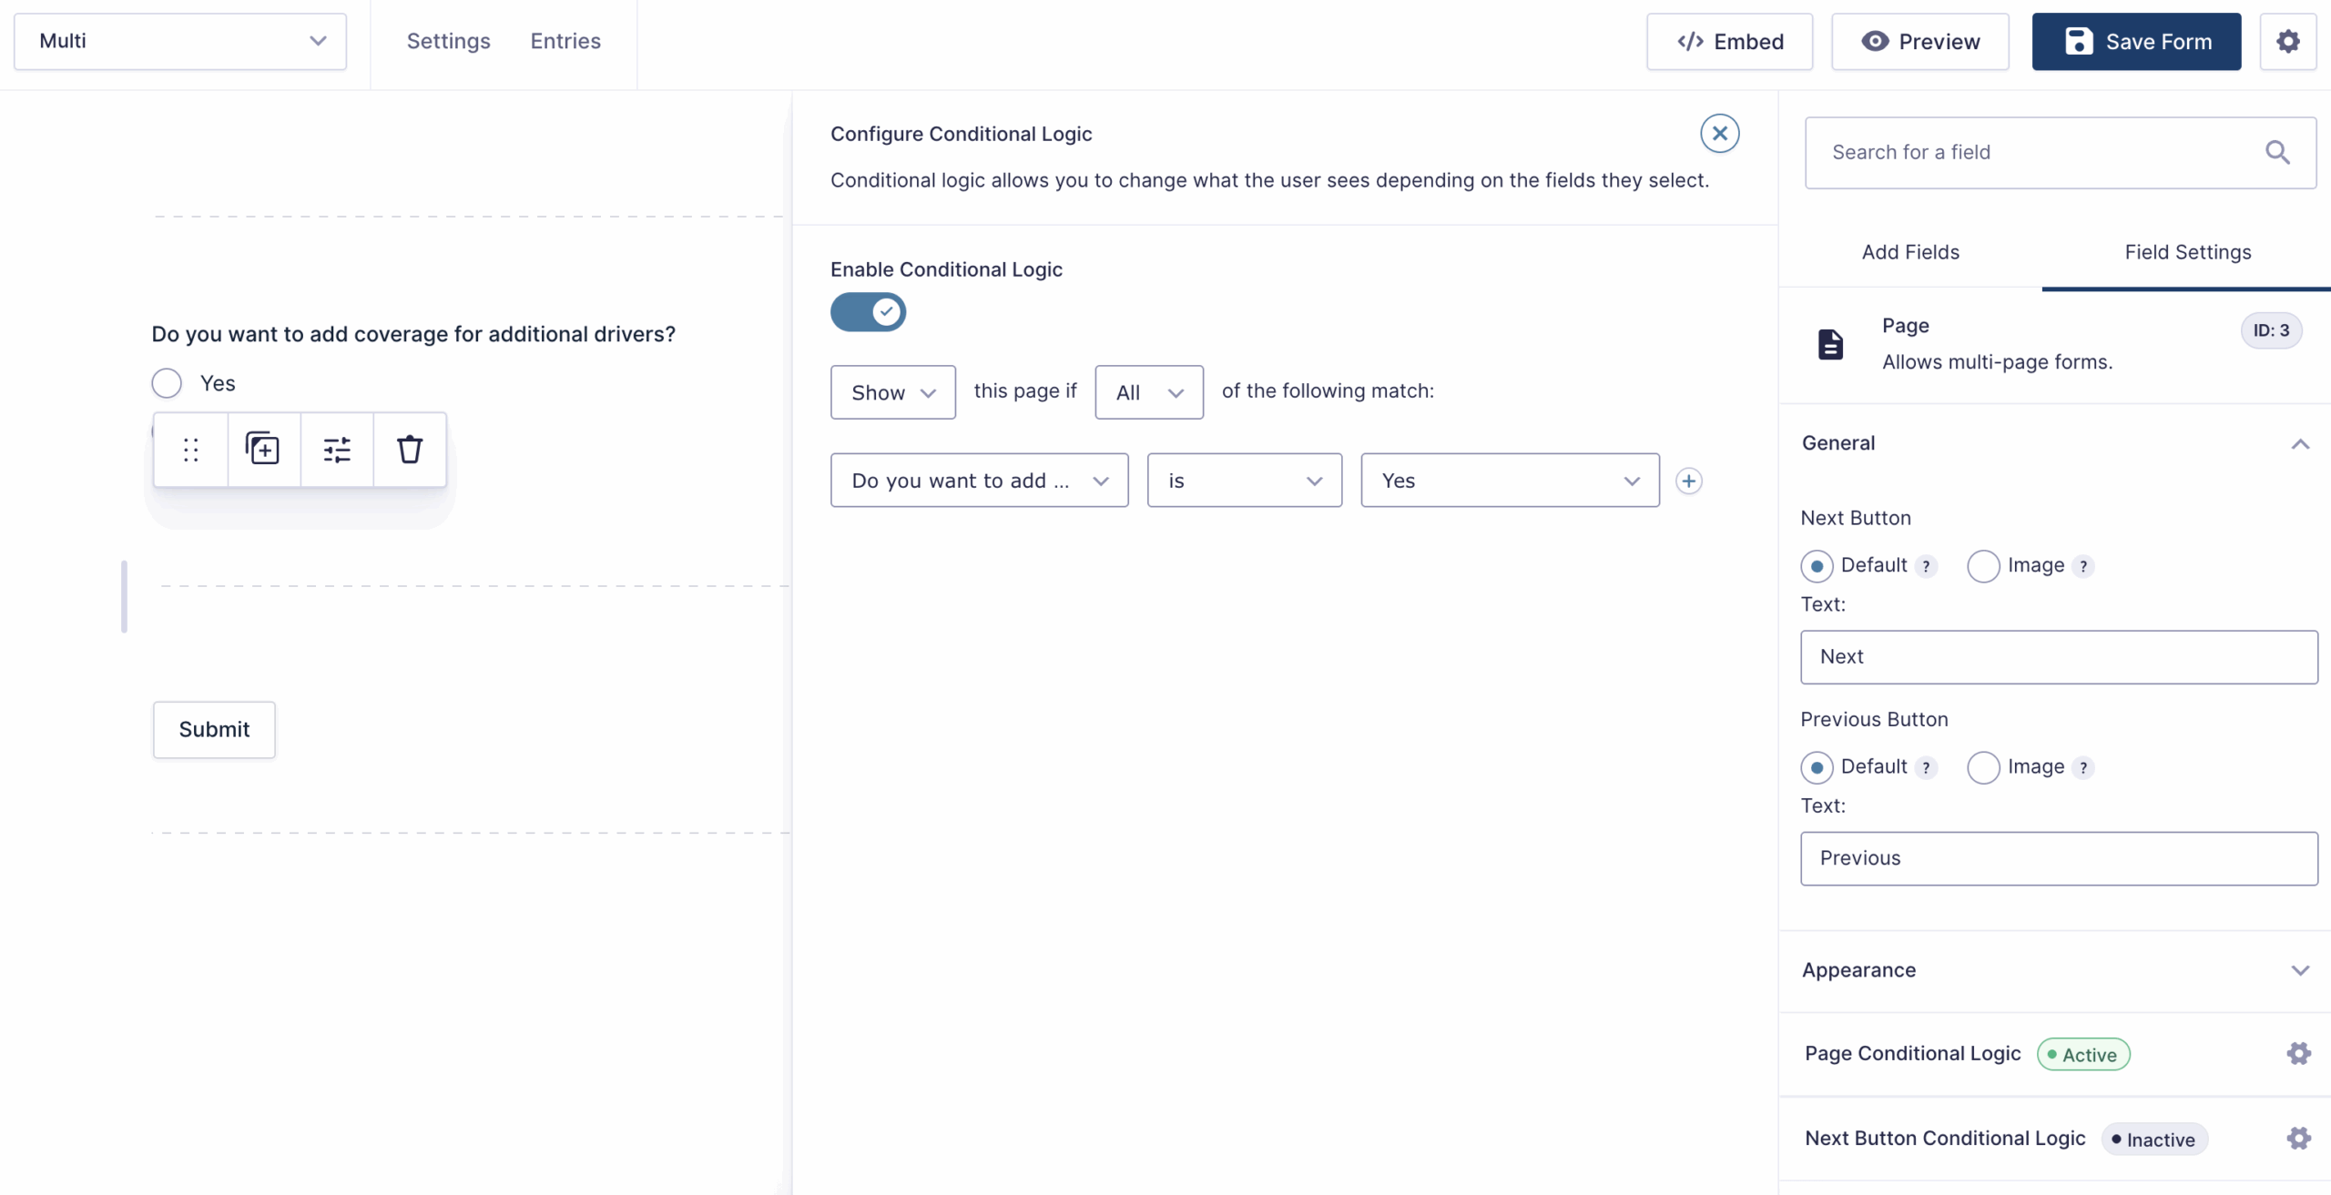Viewport: 2331px width, 1195px height.
Task: Switch to Add Fields tab
Action: [x=1909, y=252]
